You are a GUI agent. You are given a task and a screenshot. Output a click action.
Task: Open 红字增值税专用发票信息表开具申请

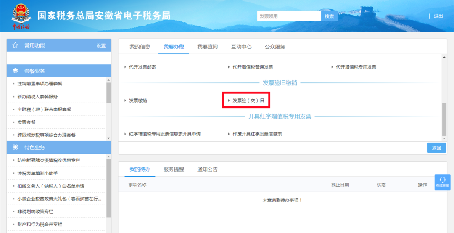(165, 134)
